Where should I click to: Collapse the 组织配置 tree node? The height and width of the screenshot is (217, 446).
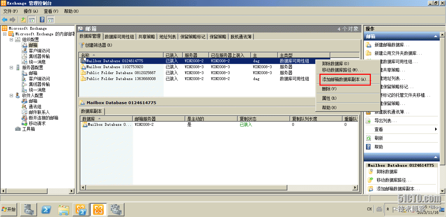[11, 39]
